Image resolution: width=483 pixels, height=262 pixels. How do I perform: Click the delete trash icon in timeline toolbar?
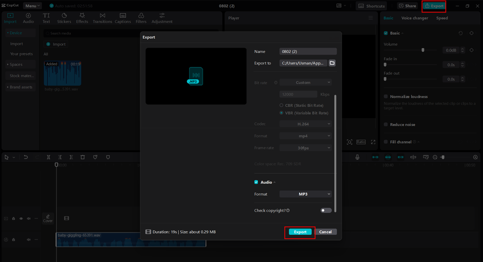click(83, 157)
